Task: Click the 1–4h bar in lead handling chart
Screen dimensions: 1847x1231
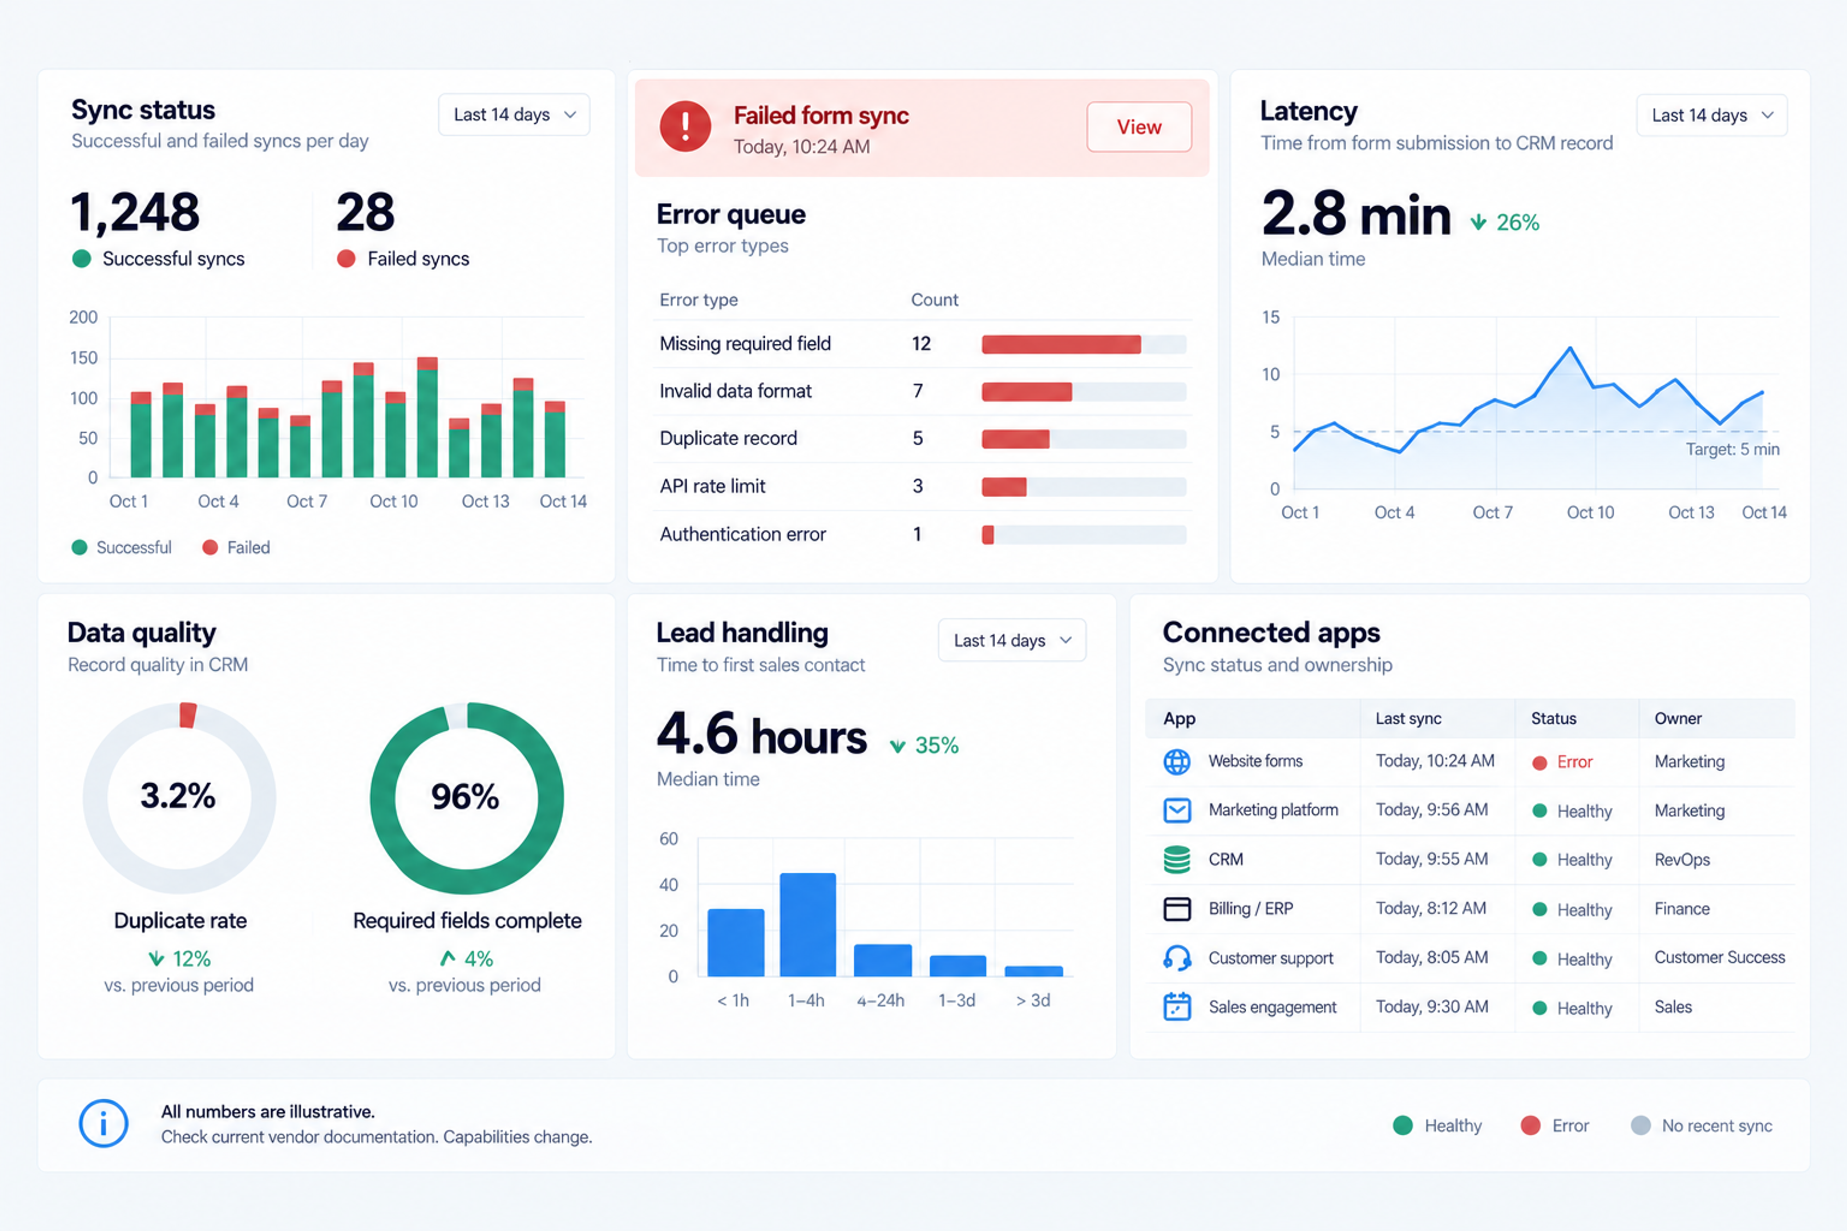Action: click(x=807, y=925)
